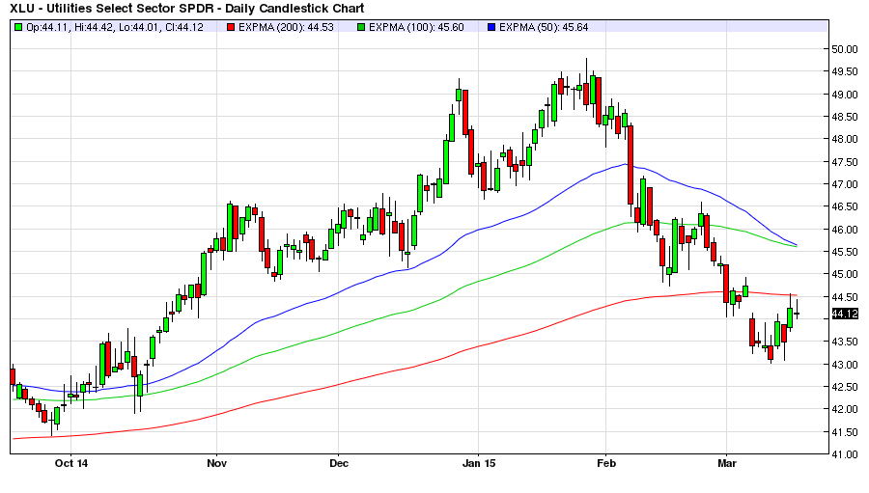Click the blue EXPMA (50) legend swatch
Image resolution: width=869 pixels, height=493 pixels.
[491, 27]
